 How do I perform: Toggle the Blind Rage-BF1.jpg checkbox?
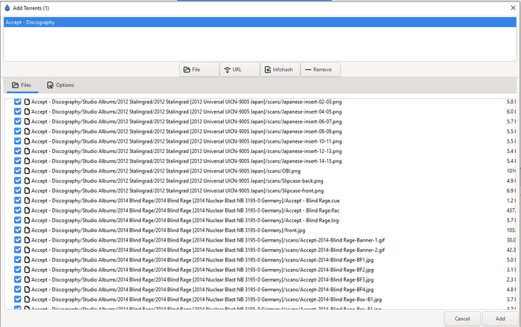coord(18,259)
